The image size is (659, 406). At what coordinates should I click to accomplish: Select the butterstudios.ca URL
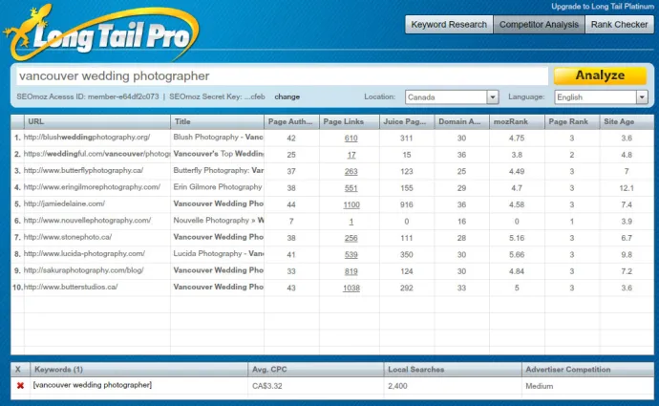pos(71,287)
